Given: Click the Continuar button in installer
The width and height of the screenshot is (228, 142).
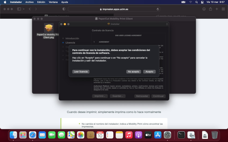Looking at the screenshot, I should point(158,96).
